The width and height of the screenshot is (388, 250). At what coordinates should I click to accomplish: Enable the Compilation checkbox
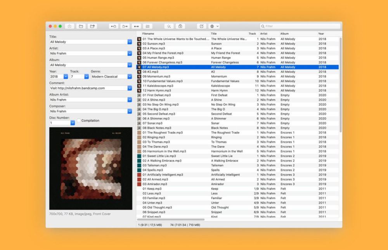click(x=79, y=121)
